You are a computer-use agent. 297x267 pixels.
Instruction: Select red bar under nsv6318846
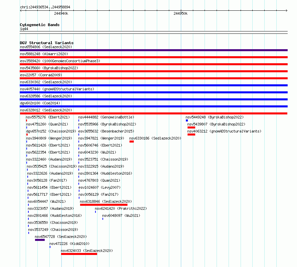[103, 205]
